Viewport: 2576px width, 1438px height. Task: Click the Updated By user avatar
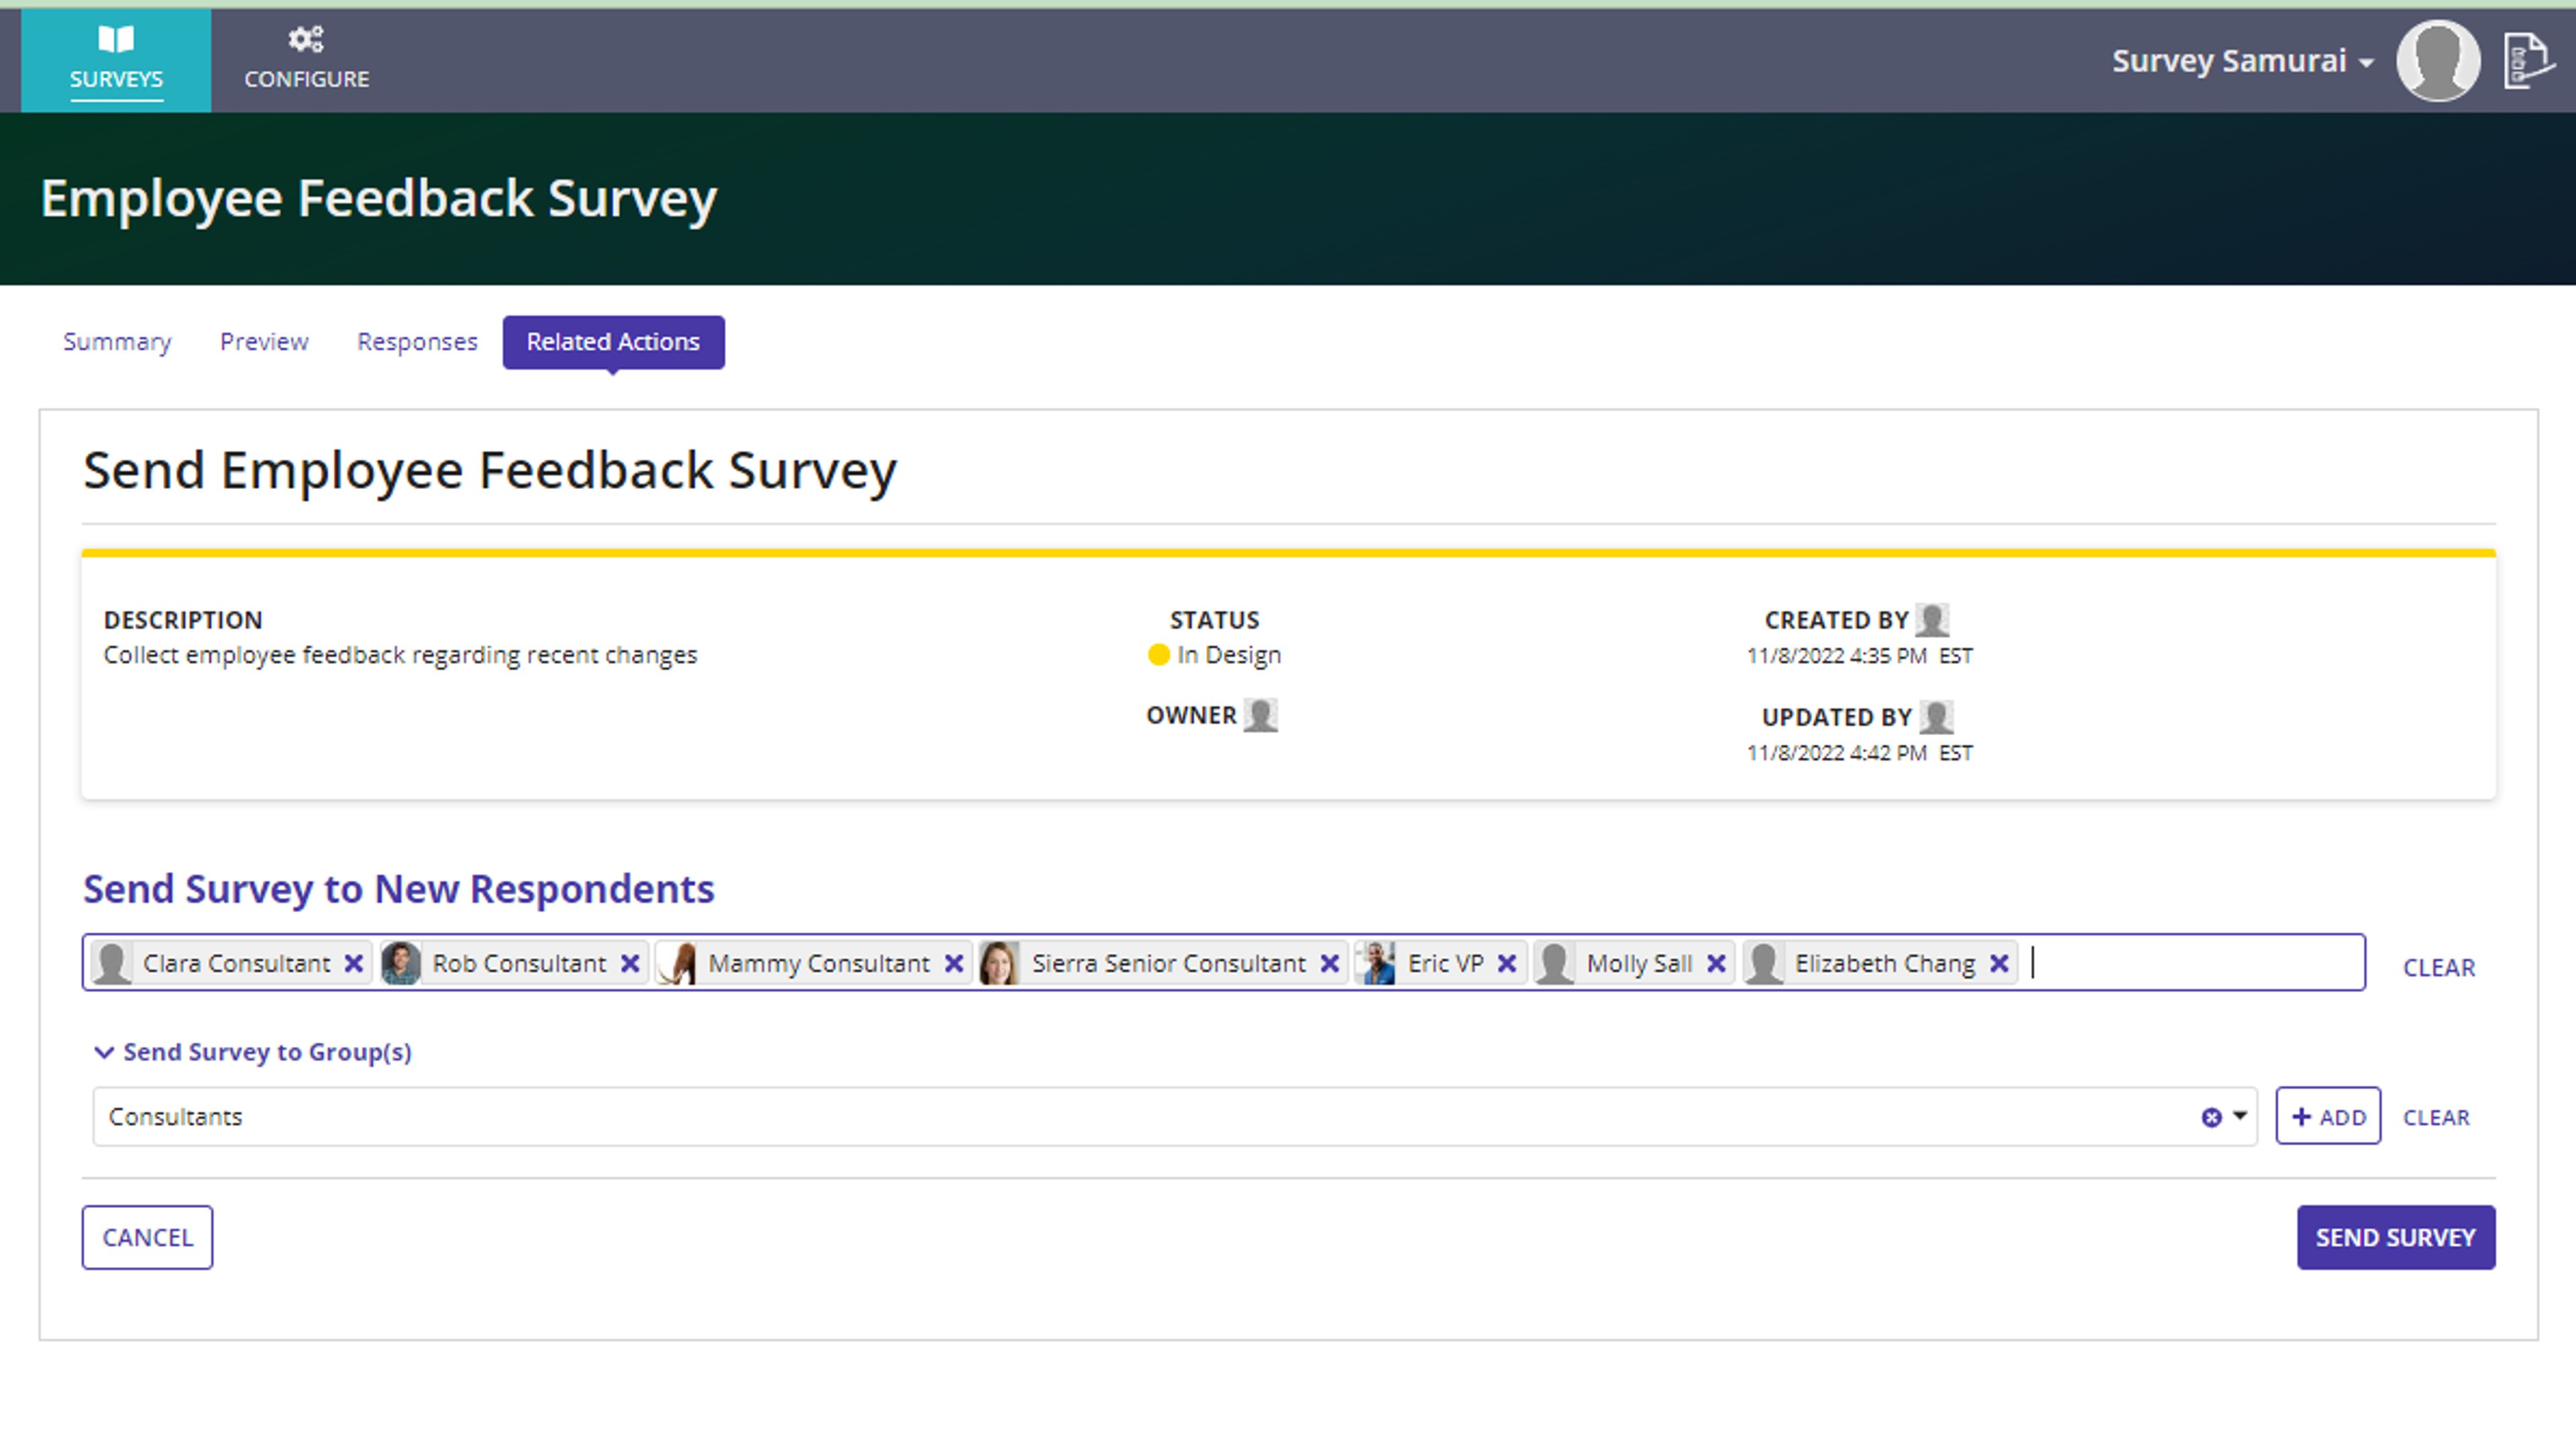pos(1936,717)
